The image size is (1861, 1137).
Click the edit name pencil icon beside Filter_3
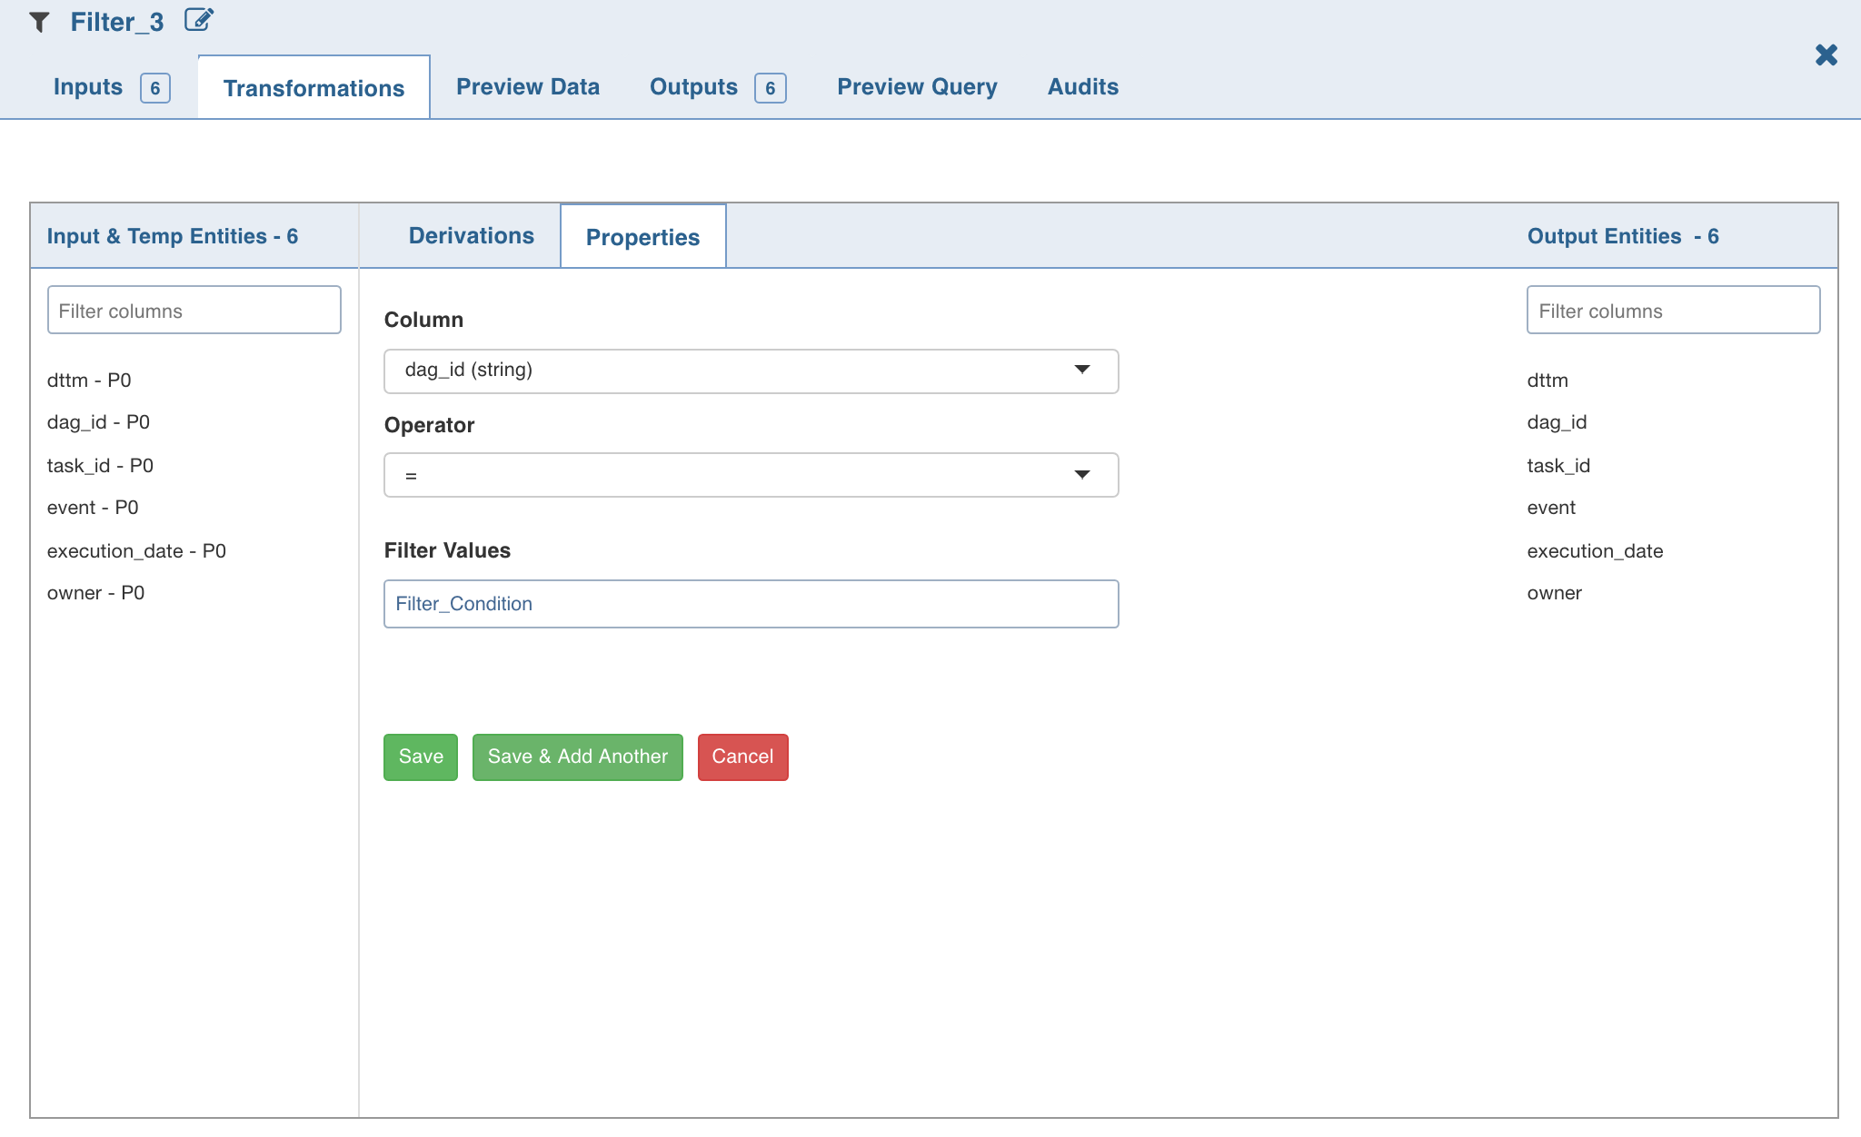pos(199,20)
